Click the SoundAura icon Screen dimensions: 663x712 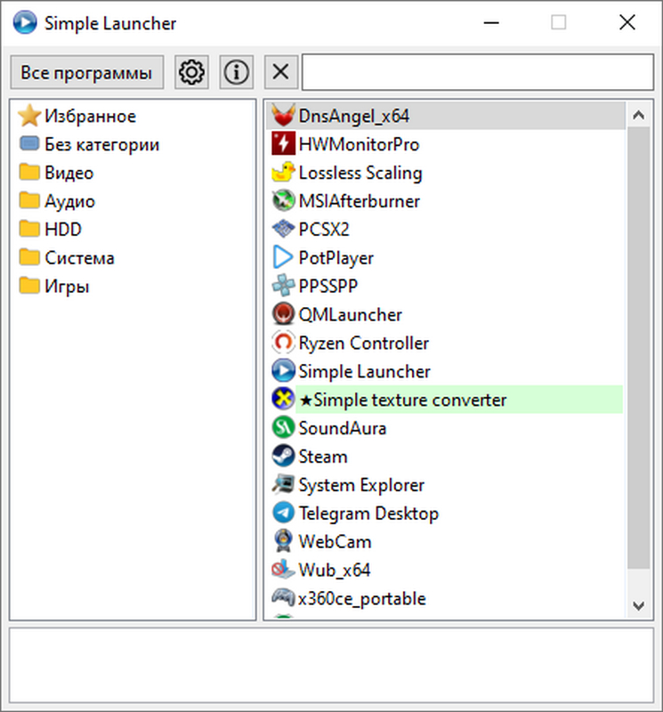(283, 428)
